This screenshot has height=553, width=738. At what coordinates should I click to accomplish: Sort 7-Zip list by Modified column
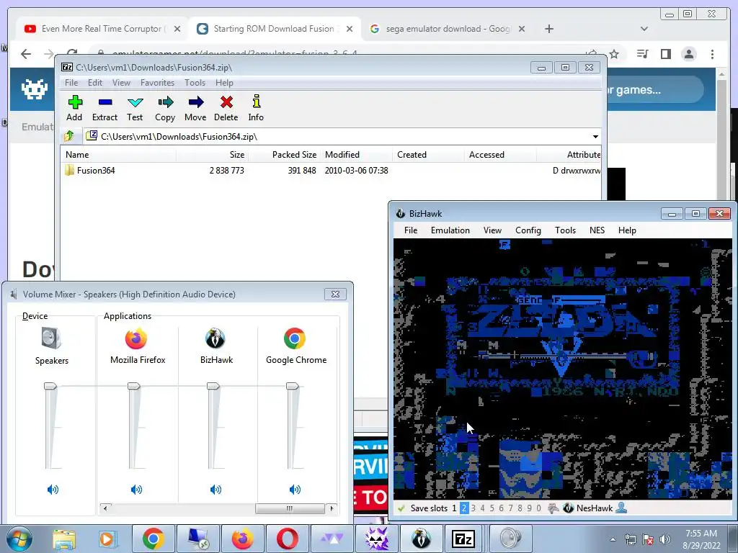coord(356,155)
